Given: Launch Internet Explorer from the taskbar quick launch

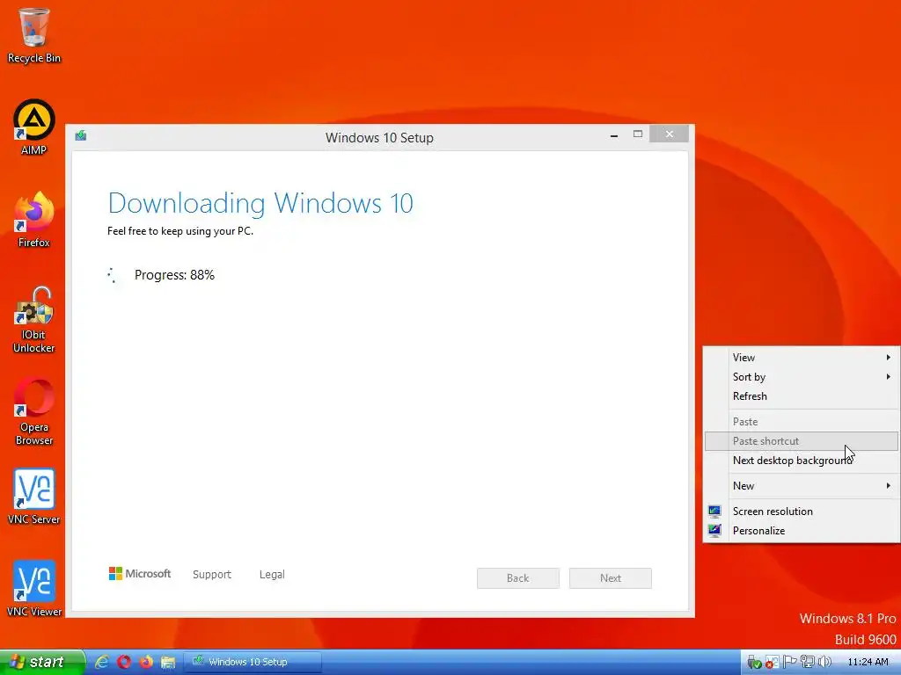Looking at the screenshot, I should [x=102, y=662].
